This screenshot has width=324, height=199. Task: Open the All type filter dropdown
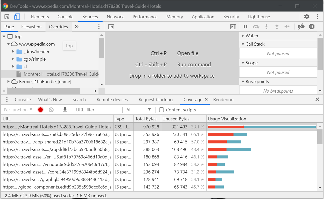coord(138,110)
